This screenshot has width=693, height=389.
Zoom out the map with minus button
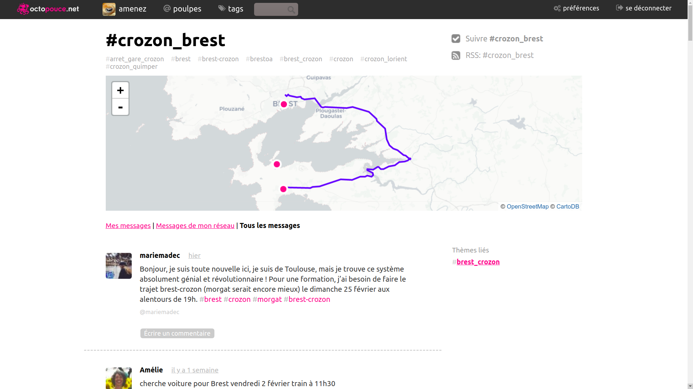120,107
